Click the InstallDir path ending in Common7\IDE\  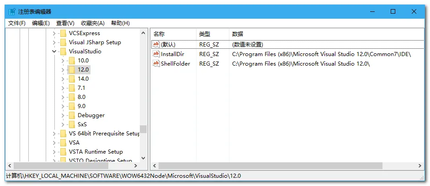(321, 54)
